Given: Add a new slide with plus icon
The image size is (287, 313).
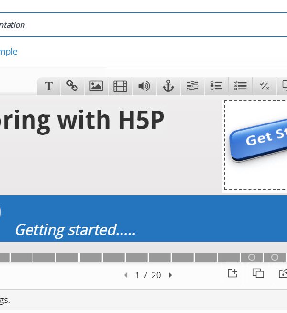Looking at the screenshot, I should [232, 273].
